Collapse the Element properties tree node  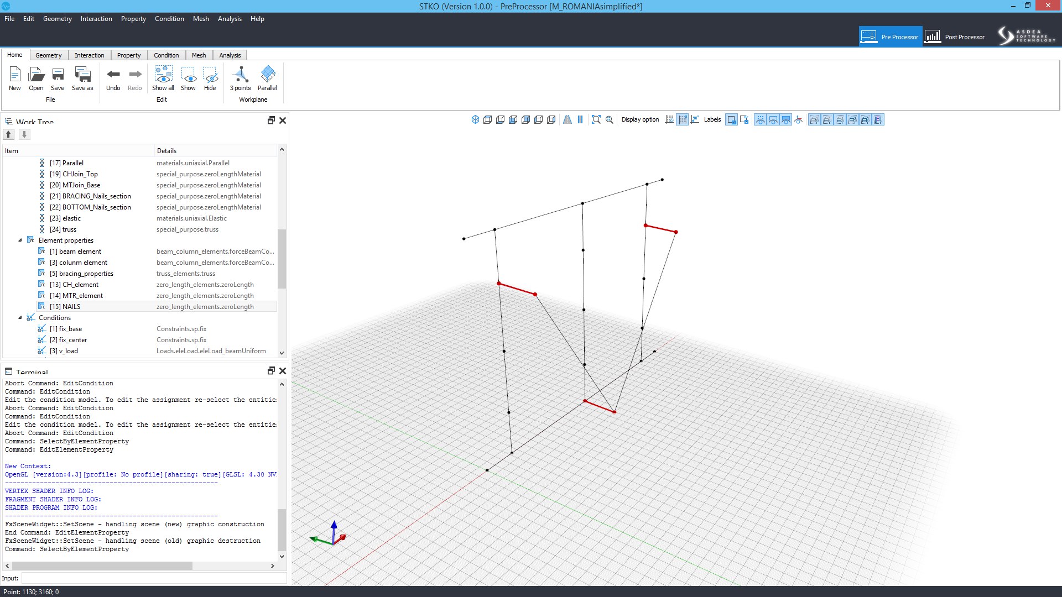click(20, 240)
